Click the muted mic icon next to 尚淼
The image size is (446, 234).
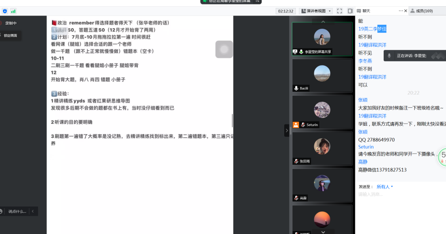(296, 198)
